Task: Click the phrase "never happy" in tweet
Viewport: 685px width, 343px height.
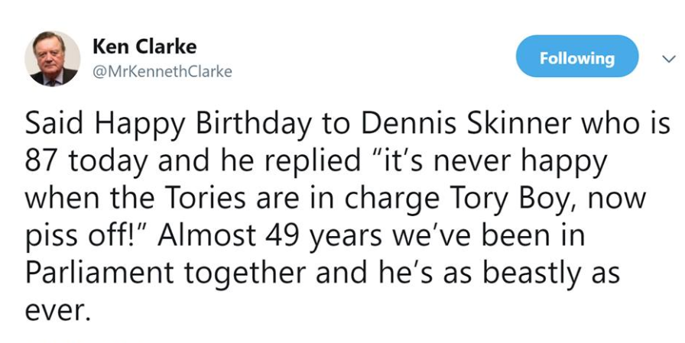Action: [504, 163]
